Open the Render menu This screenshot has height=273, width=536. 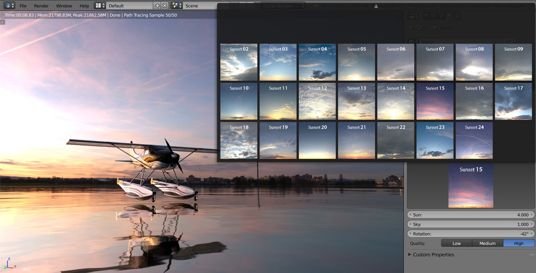(41, 5)
